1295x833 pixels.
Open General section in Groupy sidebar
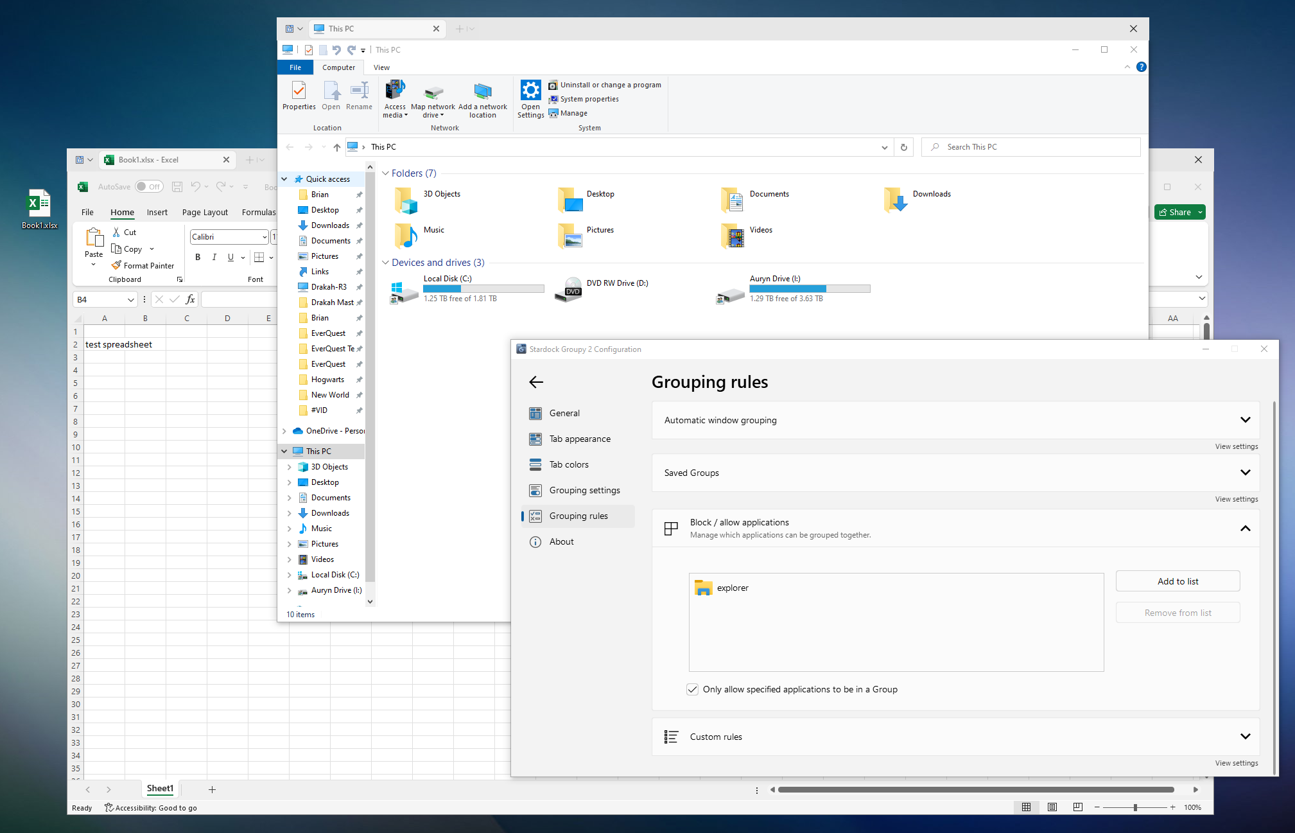tap(578, 413)
